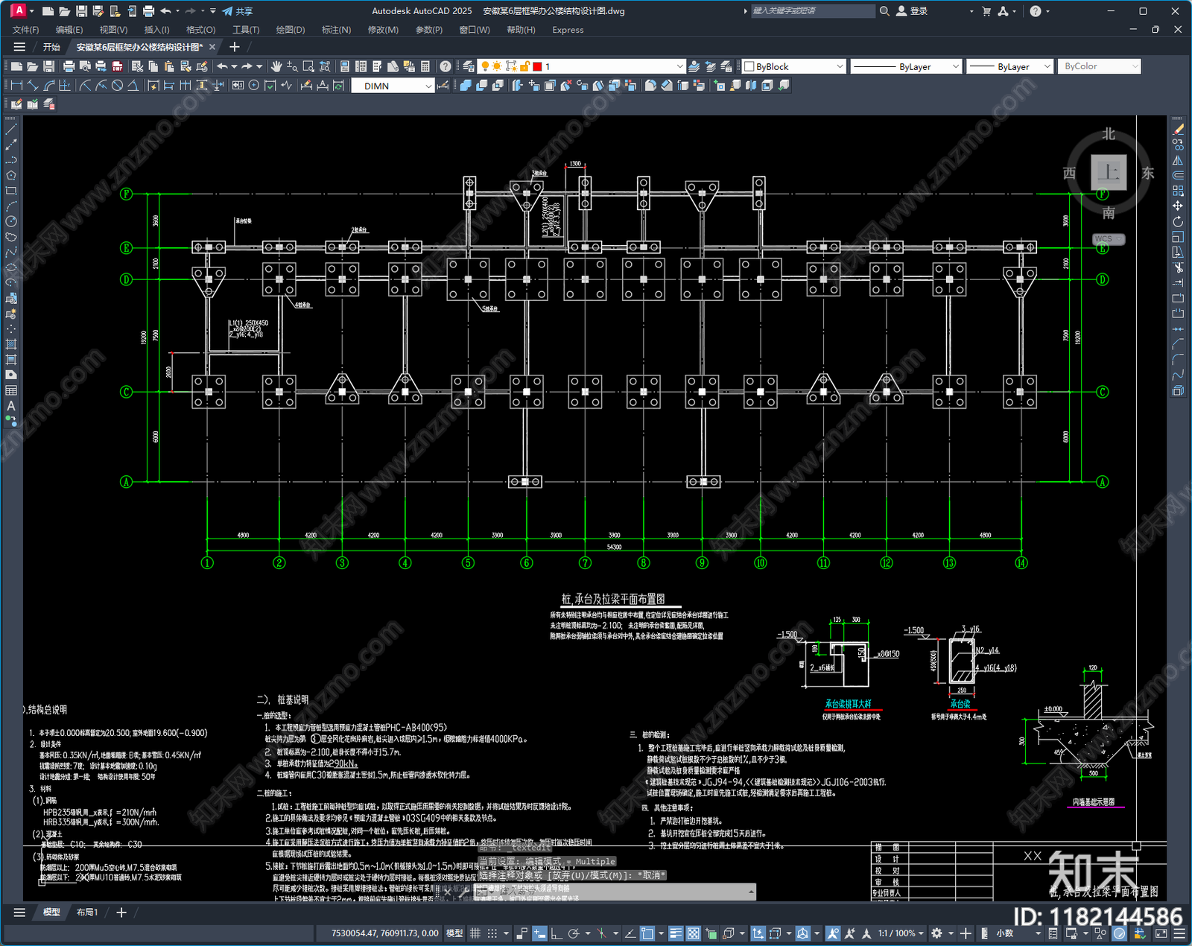The image size is (1192, 946).
Task: Click the DWF export icon
Action: click(x=117, y=66)
